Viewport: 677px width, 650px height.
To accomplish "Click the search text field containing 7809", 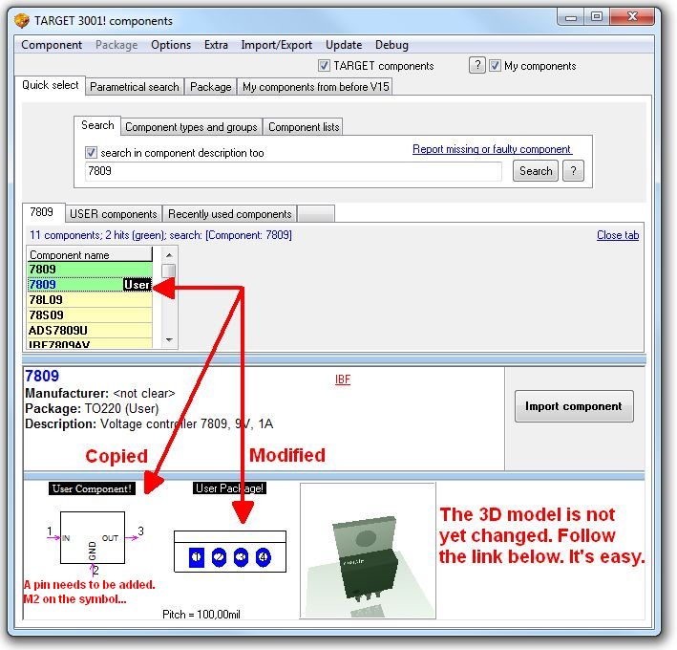I will pos(292,171).
